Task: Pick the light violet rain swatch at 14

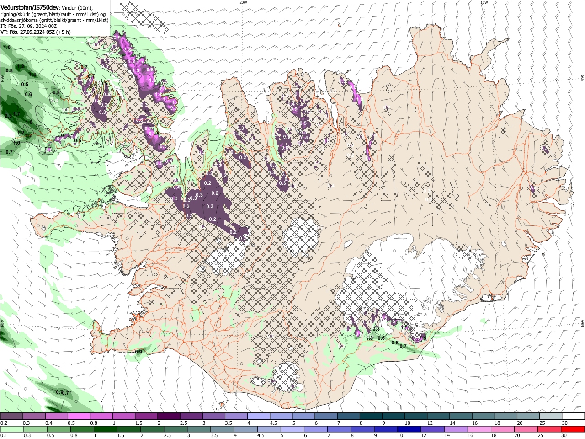Action: pyautogui.click(x=456, y=429)
